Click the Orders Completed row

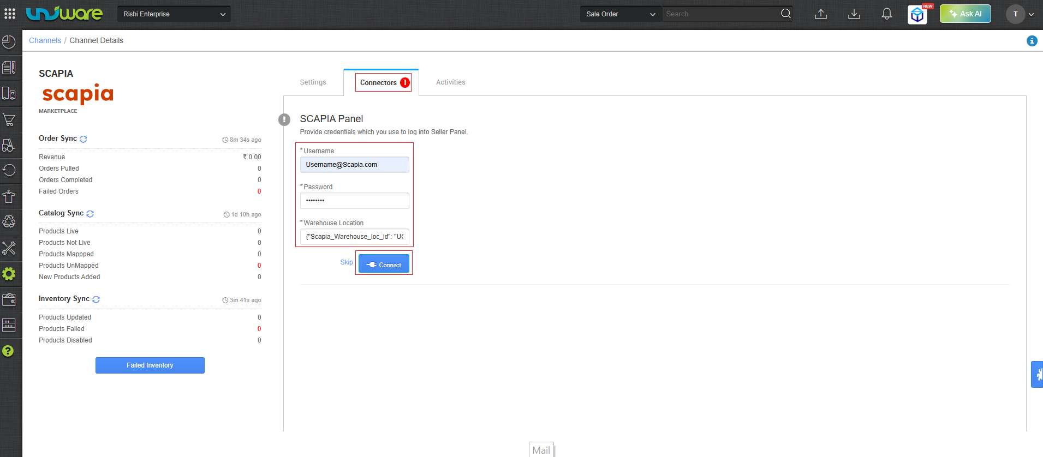[150, 180]
